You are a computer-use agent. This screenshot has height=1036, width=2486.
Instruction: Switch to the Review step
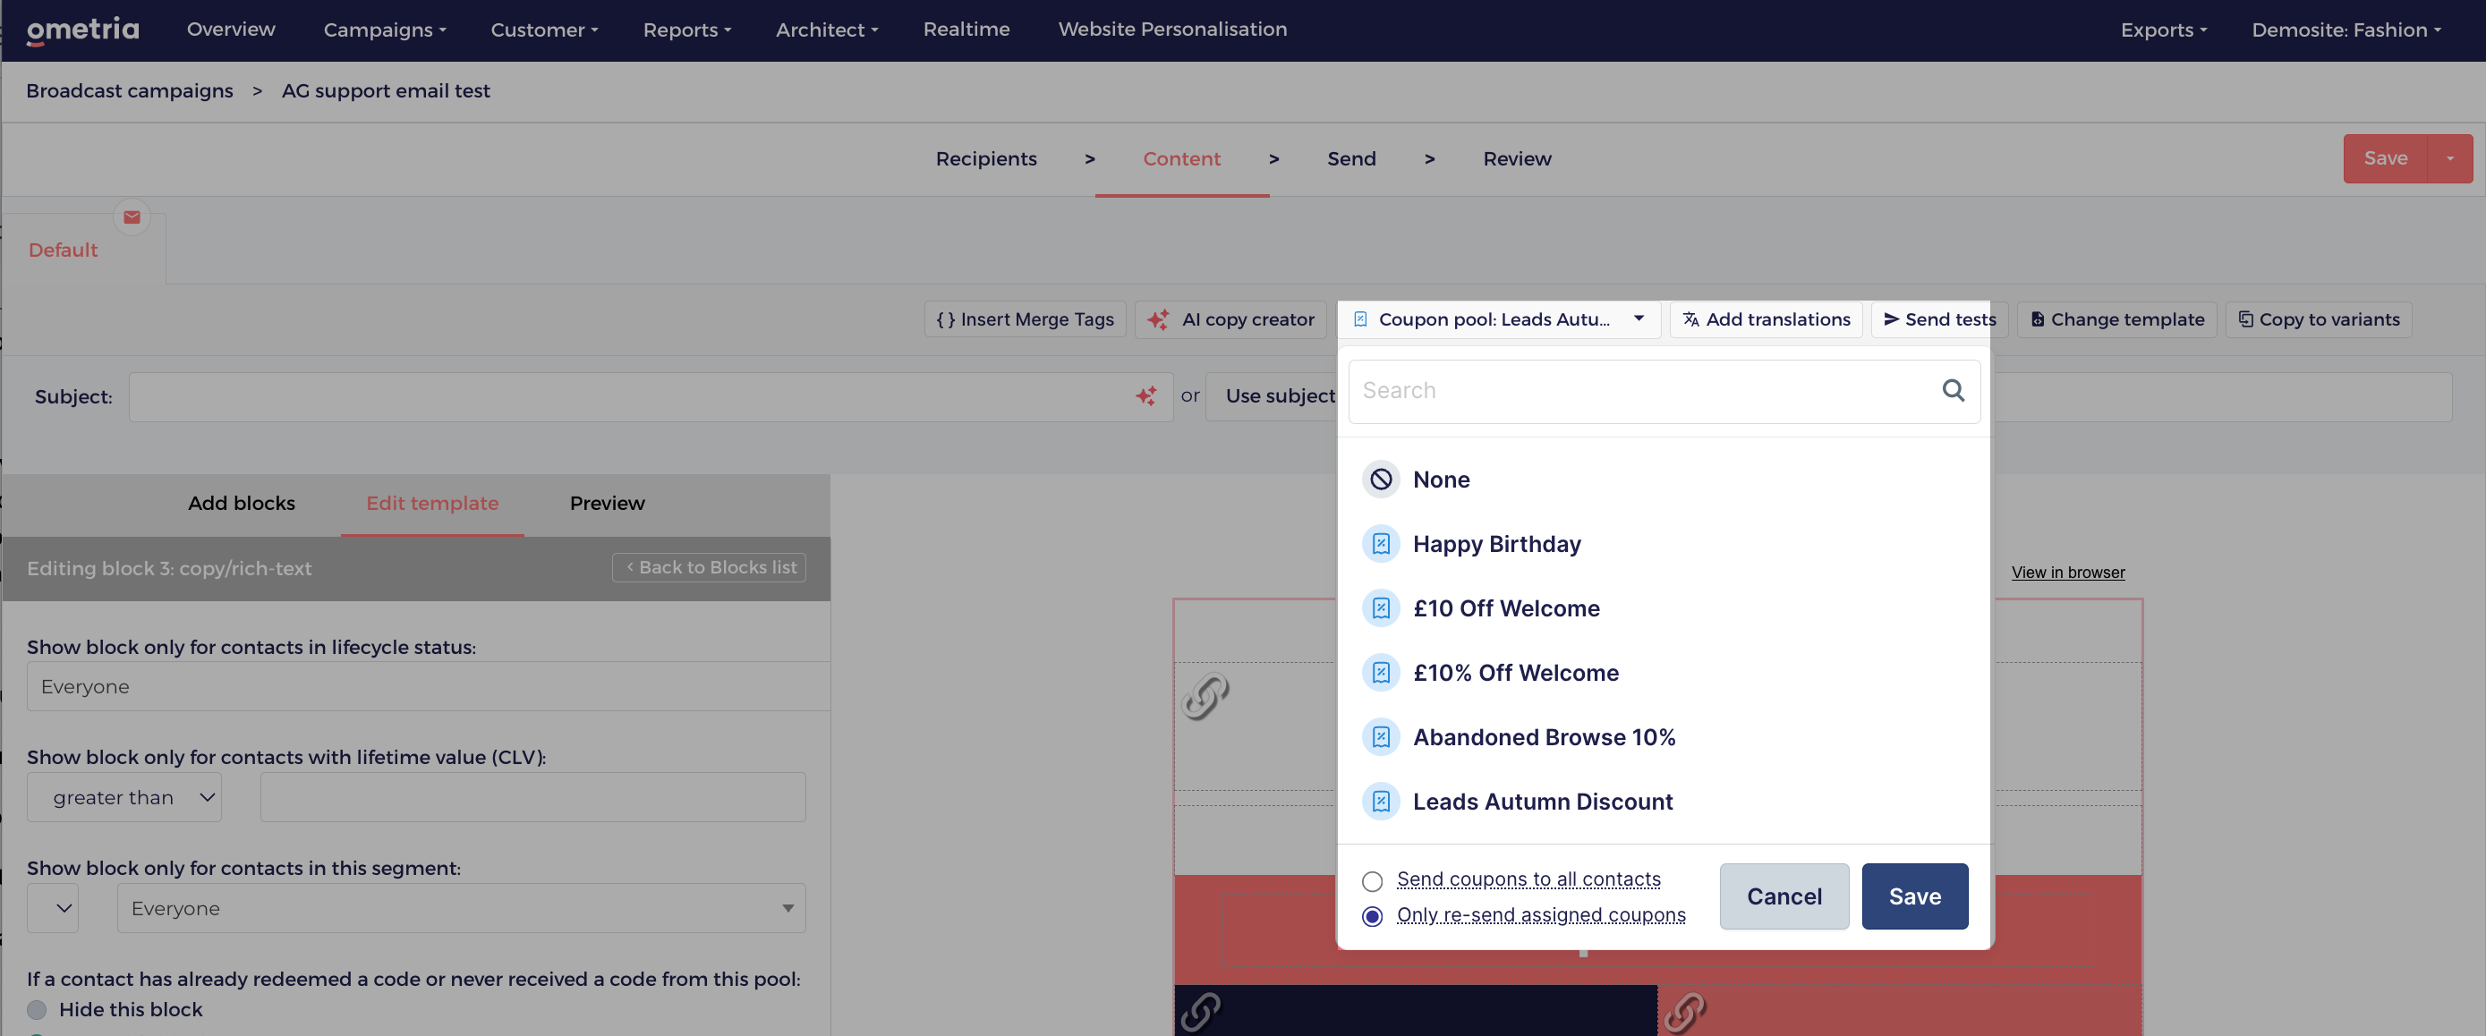1517,158
